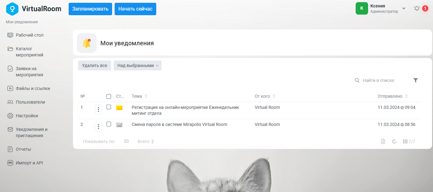Open the notification bell in the top bar
Image resolution: width=433 pixels, height=192 pixels.
coord(417,8)
